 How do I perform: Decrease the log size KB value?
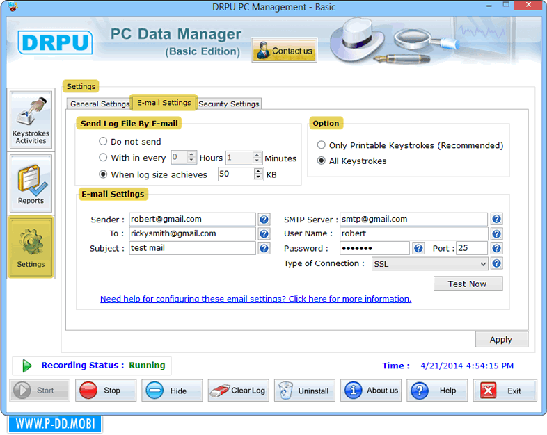258,177
